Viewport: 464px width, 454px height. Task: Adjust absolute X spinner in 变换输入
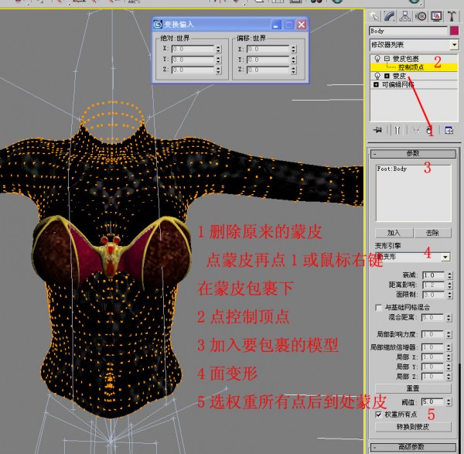coord(218,49)
